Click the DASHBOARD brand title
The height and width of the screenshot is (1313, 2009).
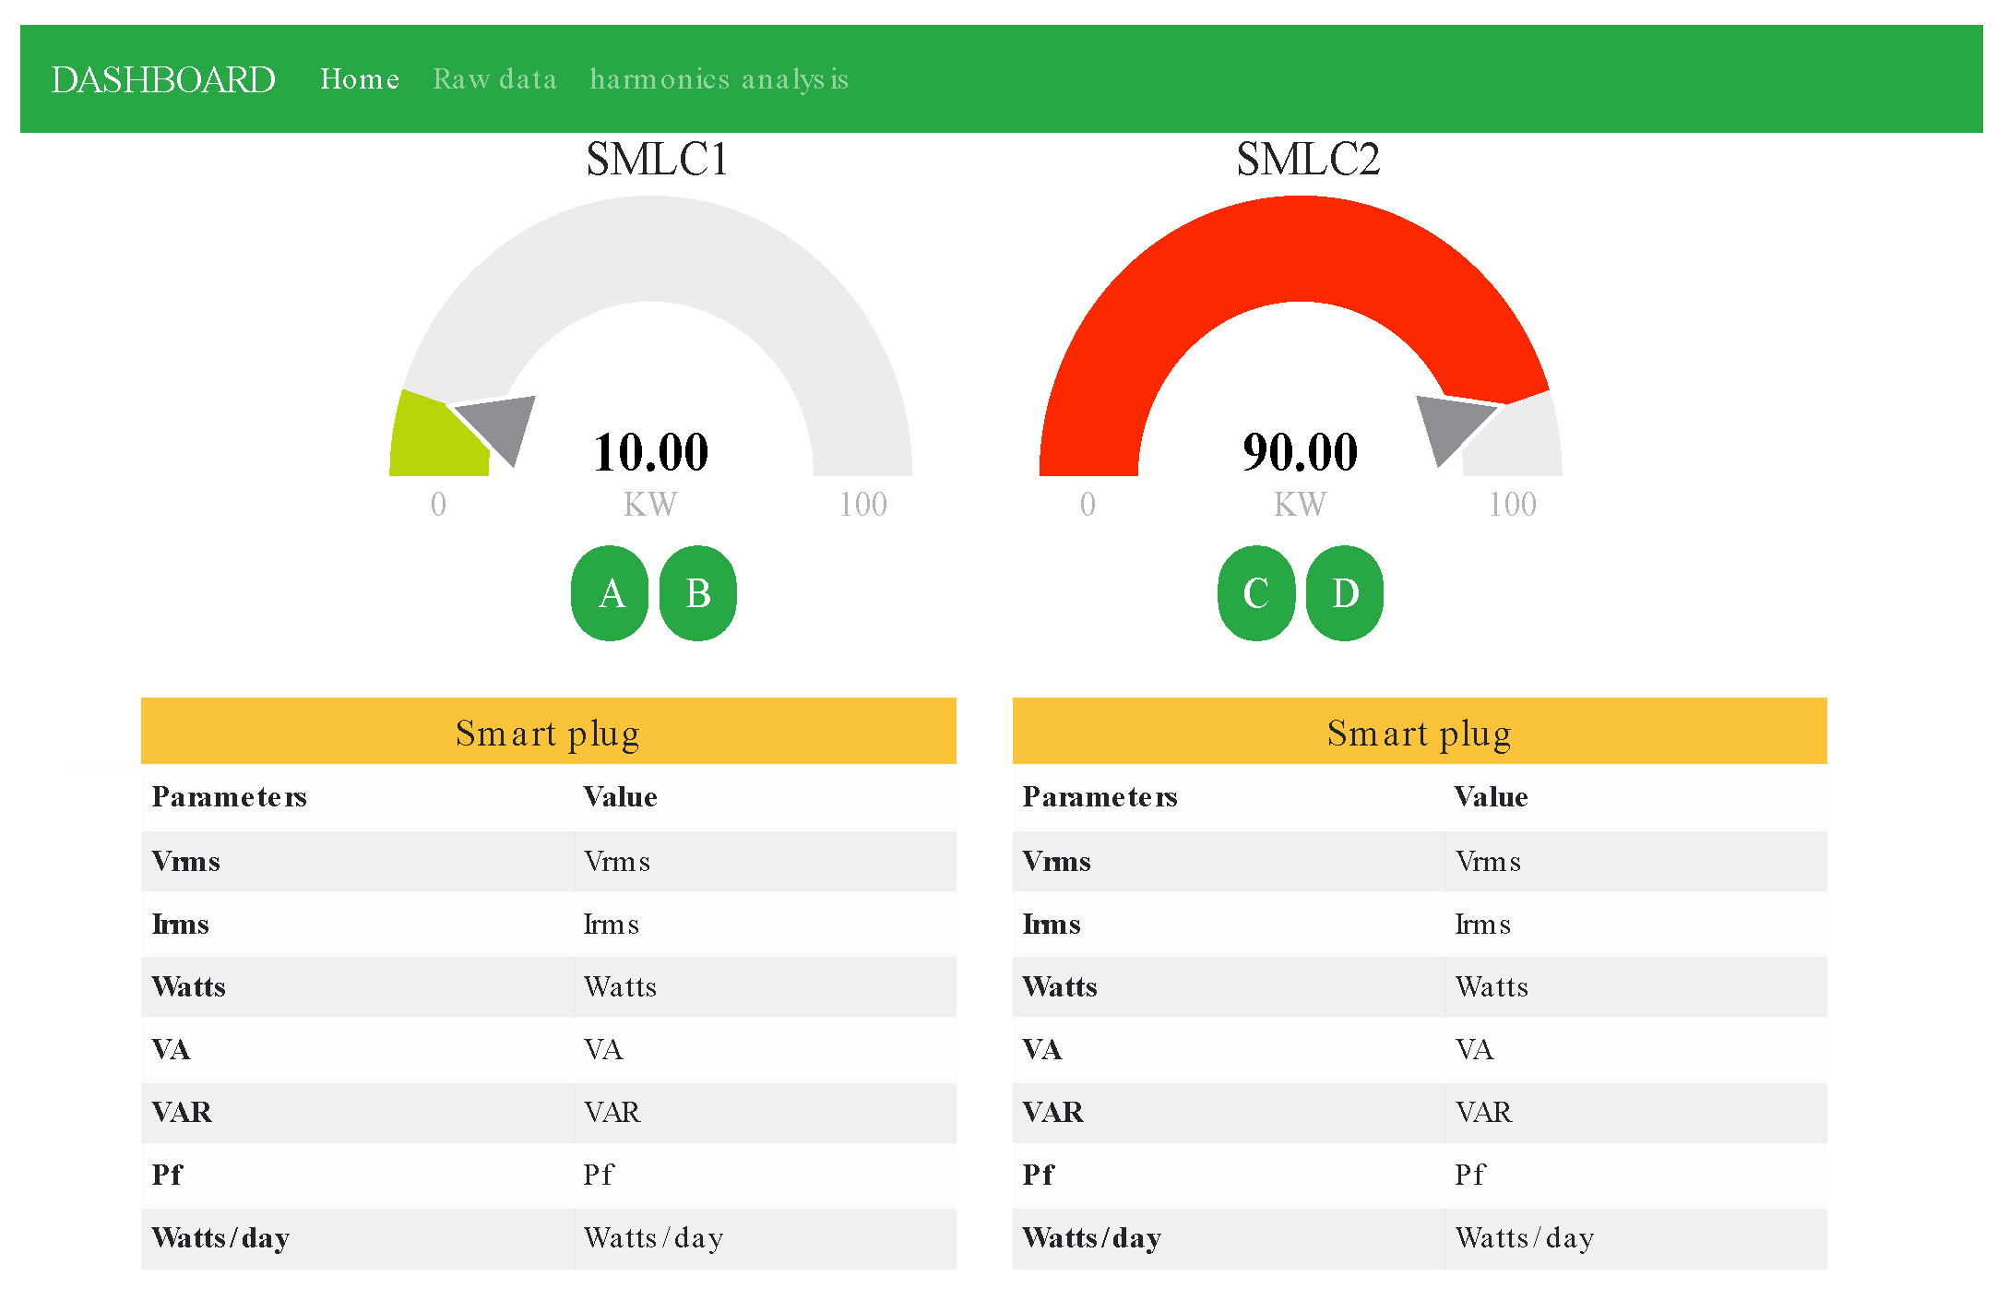click(163, 79)
